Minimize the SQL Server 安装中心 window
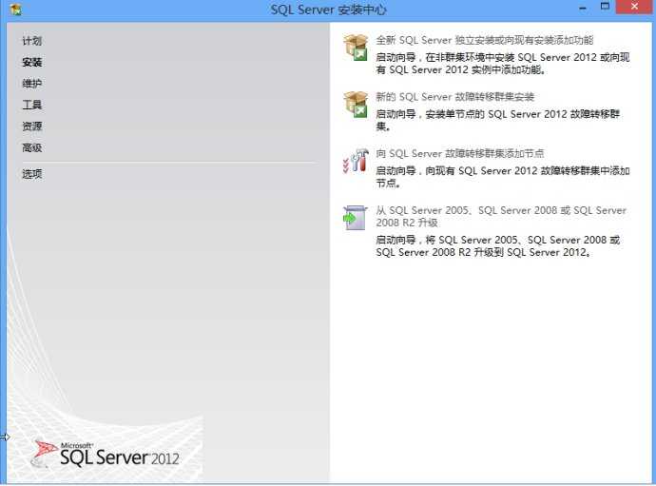 tap(583, 7)
